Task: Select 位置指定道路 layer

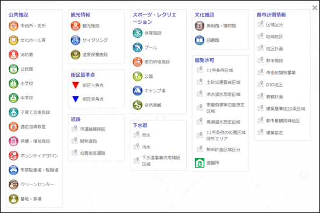Action: tap(88, 153)
